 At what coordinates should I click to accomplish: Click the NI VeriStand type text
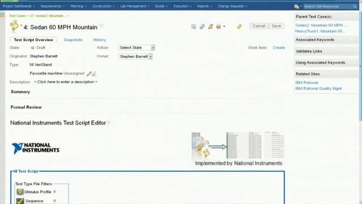pyautogui.click(x=41, y=65)
